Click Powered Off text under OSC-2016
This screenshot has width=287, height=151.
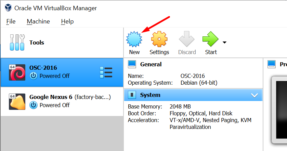point(54,76)
